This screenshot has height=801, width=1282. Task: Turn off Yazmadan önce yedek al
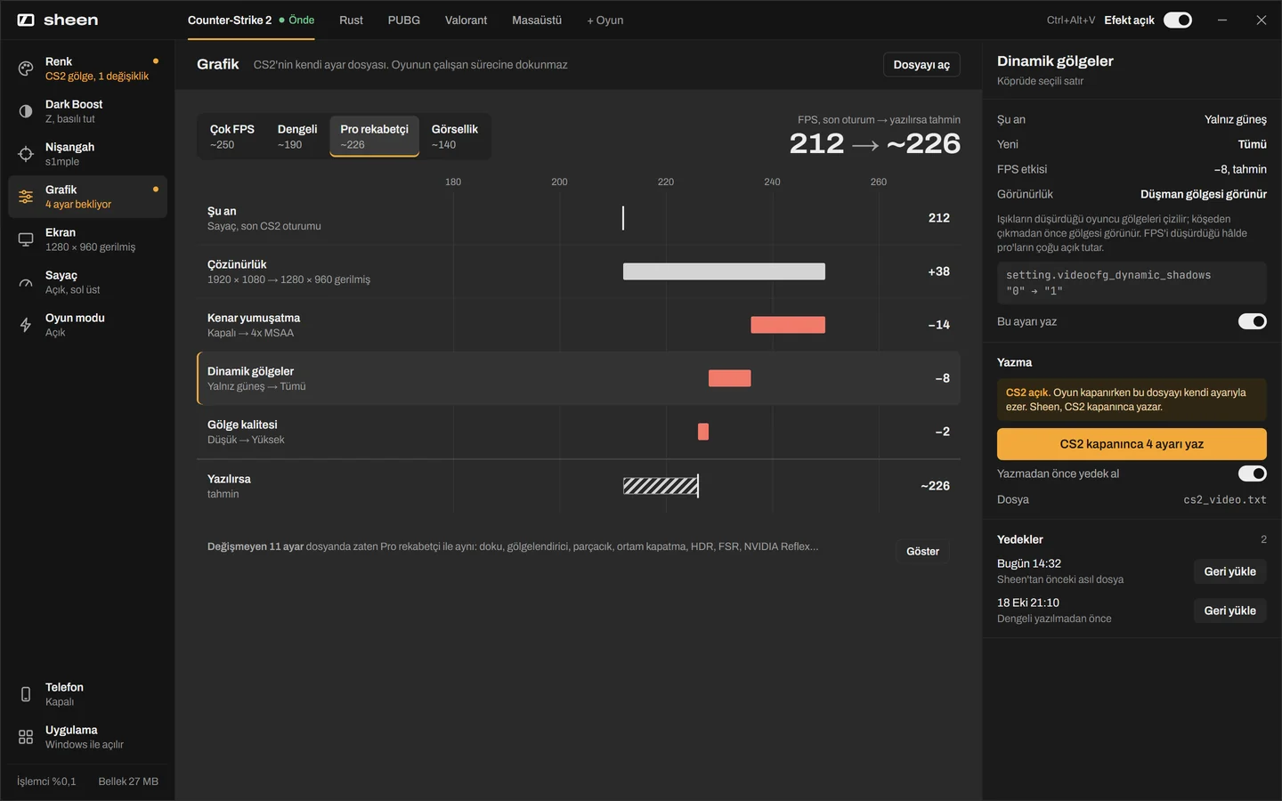[x=1253, y=473]
